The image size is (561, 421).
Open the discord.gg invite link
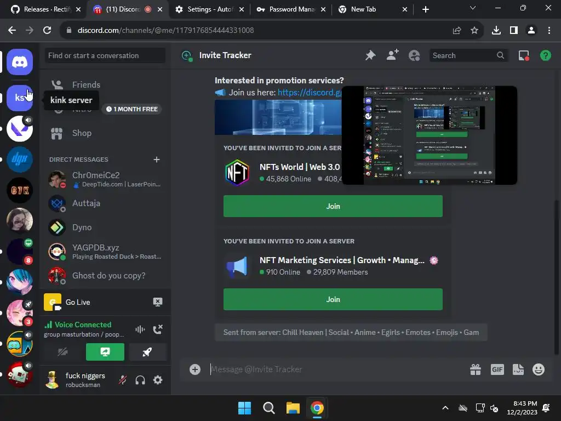click(310, 92)
